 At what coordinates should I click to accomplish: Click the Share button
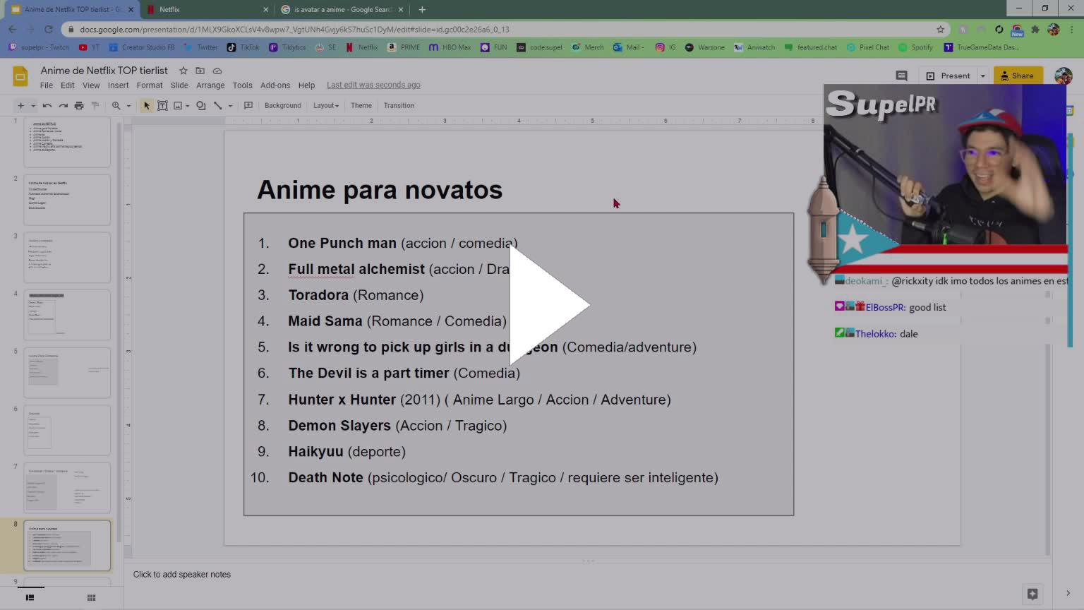coord(1017,76)
